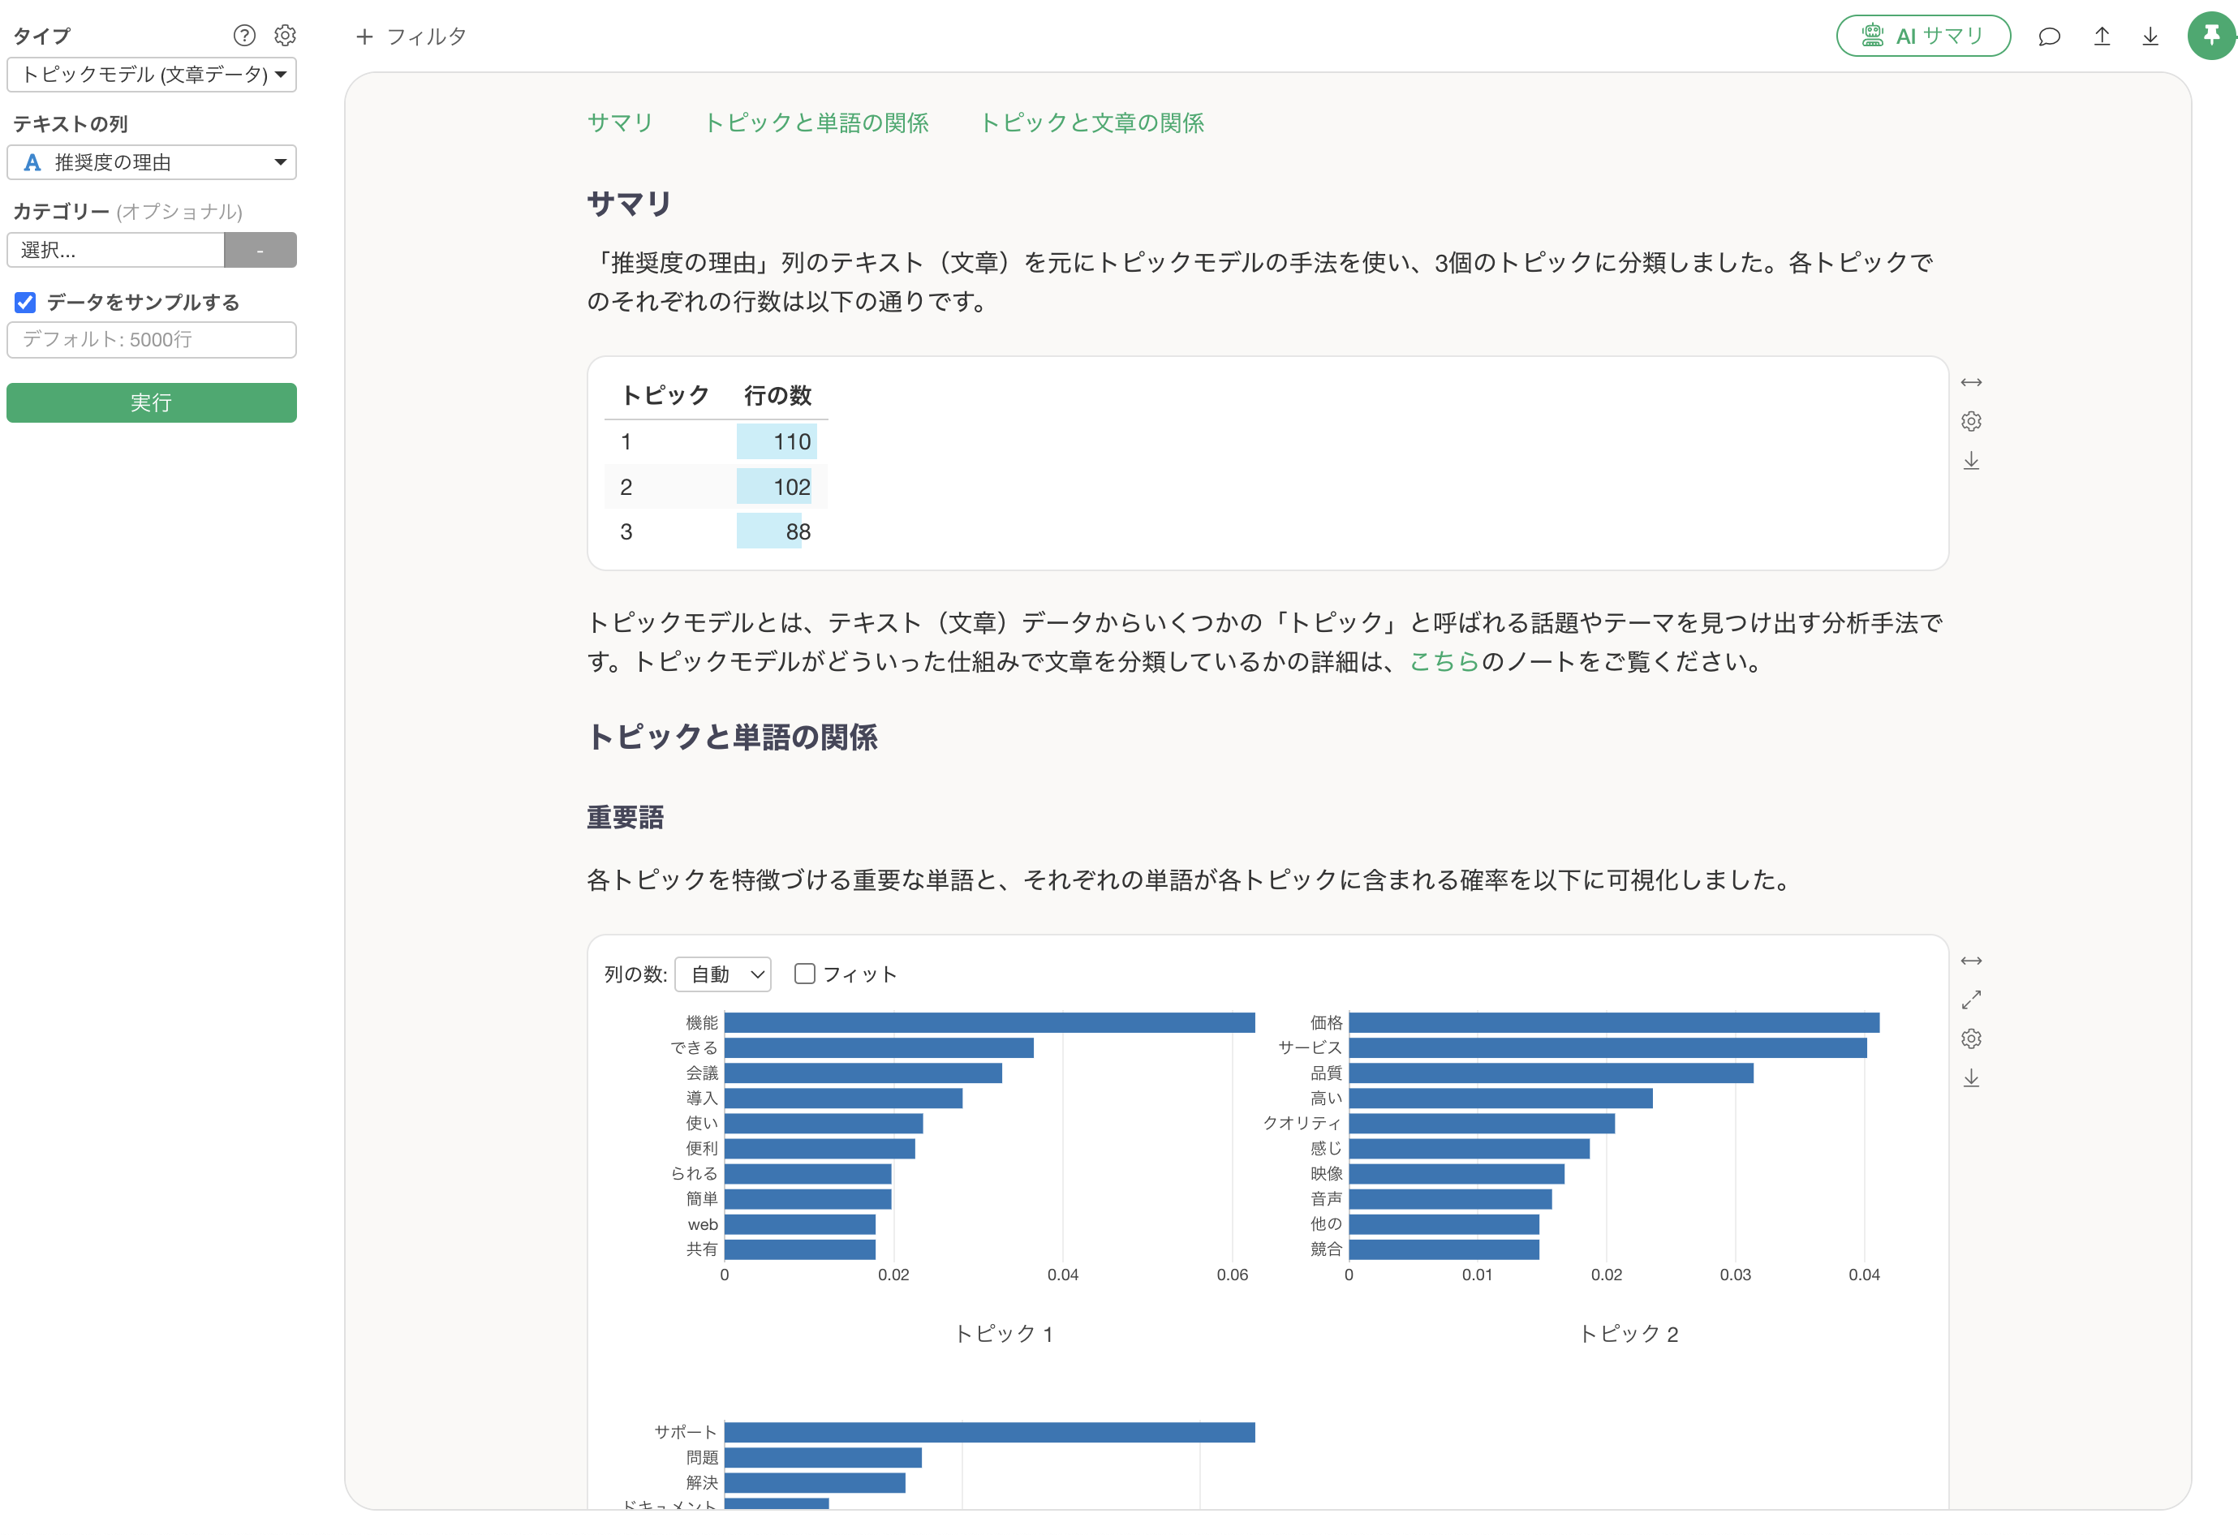2238x1535 pixels.
Task: Open the トピックモデル (文章データ) type dropdown
Action: (x=151, y=74)
